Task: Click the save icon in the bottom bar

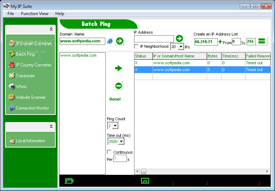Action: [x=145, y=181]
